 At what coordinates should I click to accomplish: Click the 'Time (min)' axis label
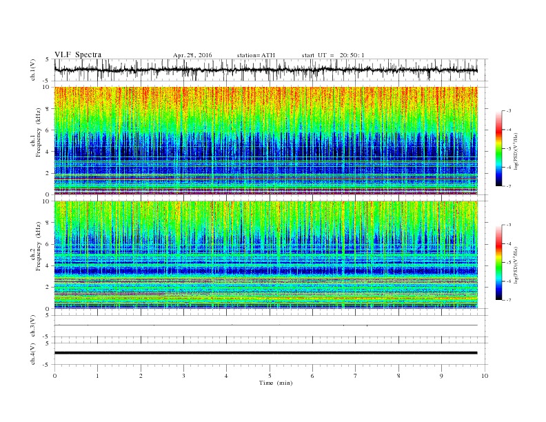pyautogui.click(x=276, y=383)
